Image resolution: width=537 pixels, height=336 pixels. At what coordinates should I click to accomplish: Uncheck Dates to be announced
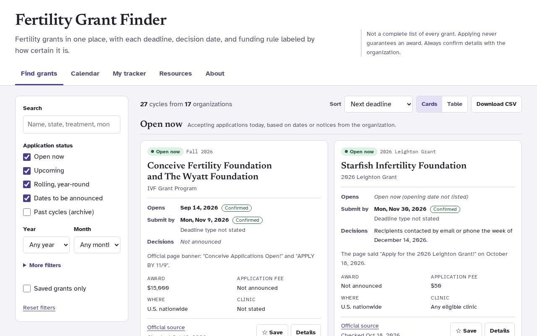pos(27,198)
